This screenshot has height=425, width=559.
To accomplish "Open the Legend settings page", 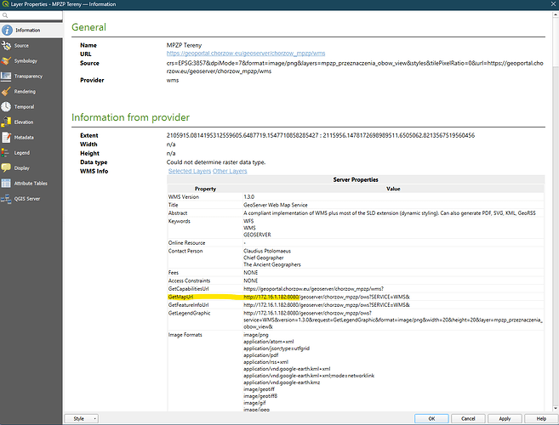I will [22, 152].
